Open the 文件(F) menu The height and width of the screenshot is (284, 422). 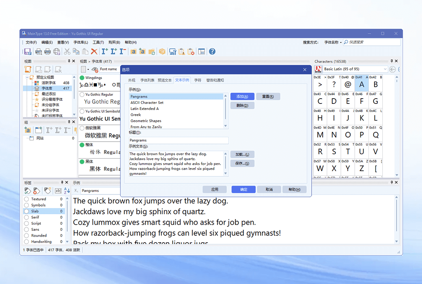(x=31, y=42)
